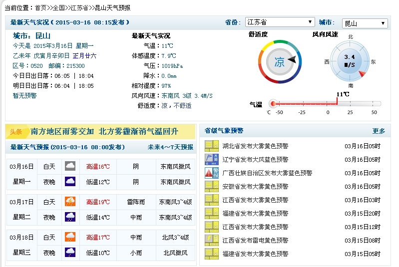
Task: Select the 小雨 weather cell
Action: click(136, 253)
